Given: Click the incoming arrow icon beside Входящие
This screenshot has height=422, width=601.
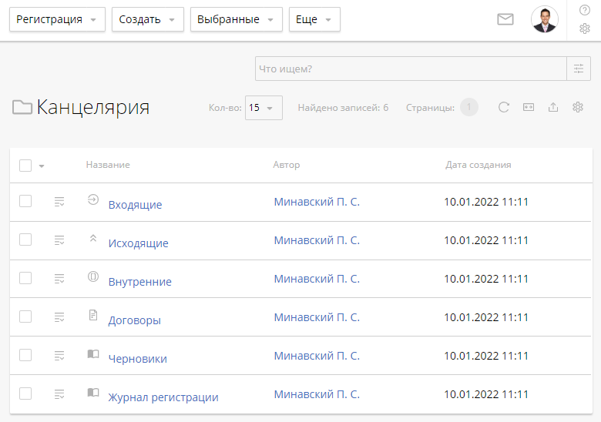Looking at the screenshot, I should (x=93, y=199).
